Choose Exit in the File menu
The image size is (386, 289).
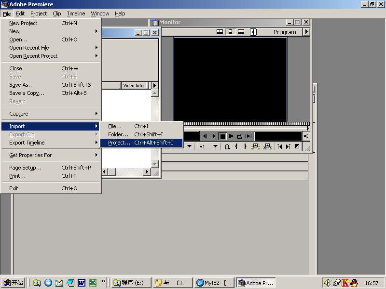tap(51, 188)
